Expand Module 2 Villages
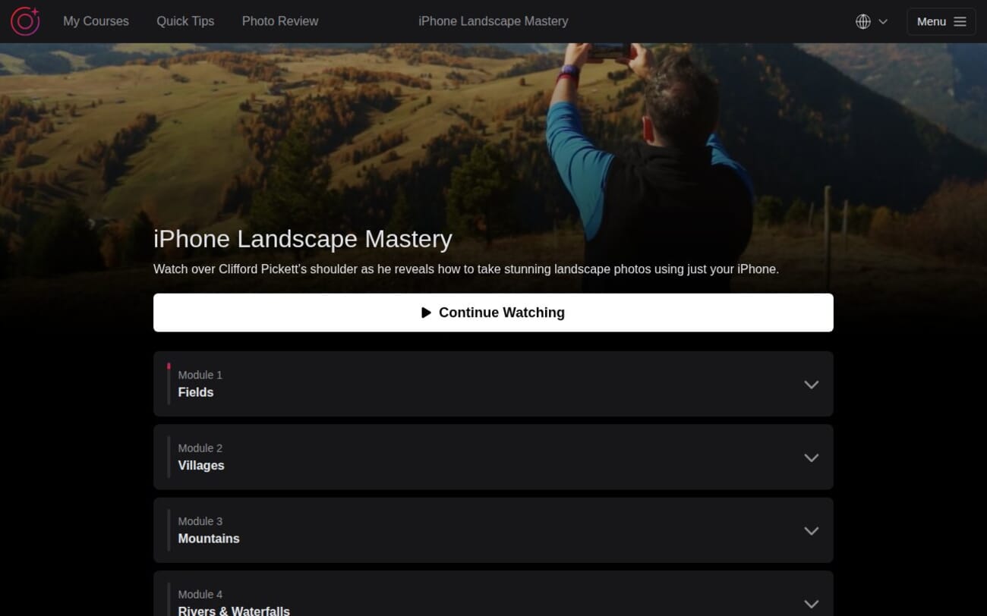 [811, 457]
